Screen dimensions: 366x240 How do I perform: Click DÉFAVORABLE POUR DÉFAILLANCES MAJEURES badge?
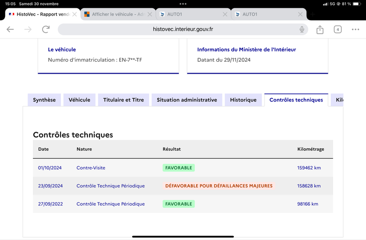pos(219,186)
